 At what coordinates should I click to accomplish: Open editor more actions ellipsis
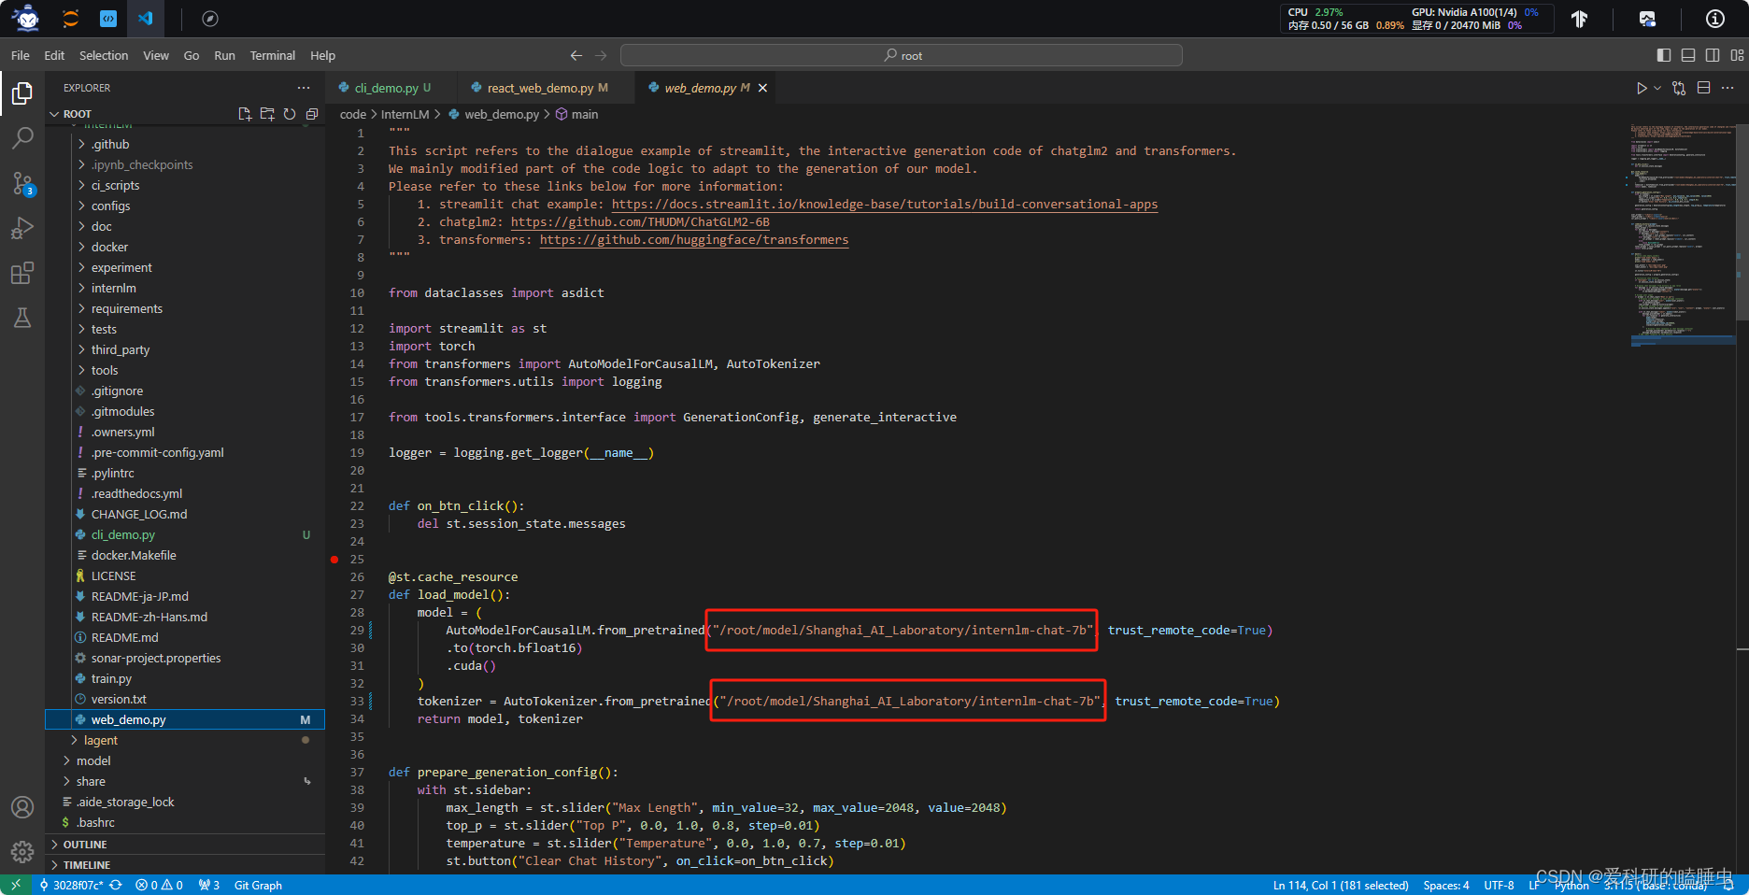click(x=1728, y=88)
